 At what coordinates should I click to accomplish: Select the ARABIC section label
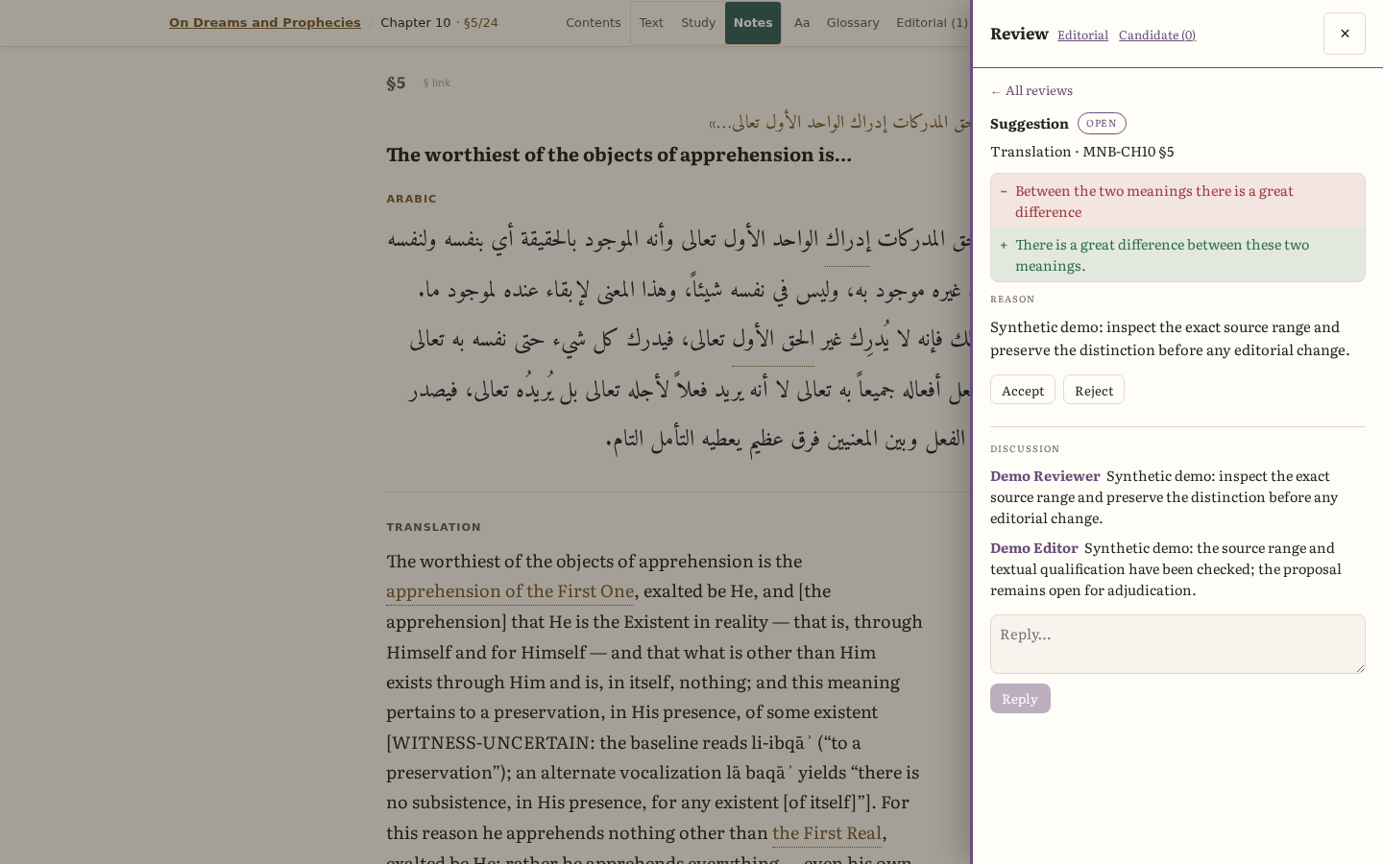[x=411, y=199]
